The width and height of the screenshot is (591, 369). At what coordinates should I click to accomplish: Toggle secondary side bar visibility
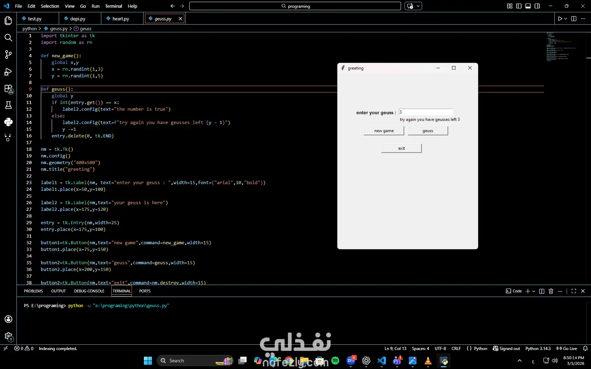tap(537, 6)
